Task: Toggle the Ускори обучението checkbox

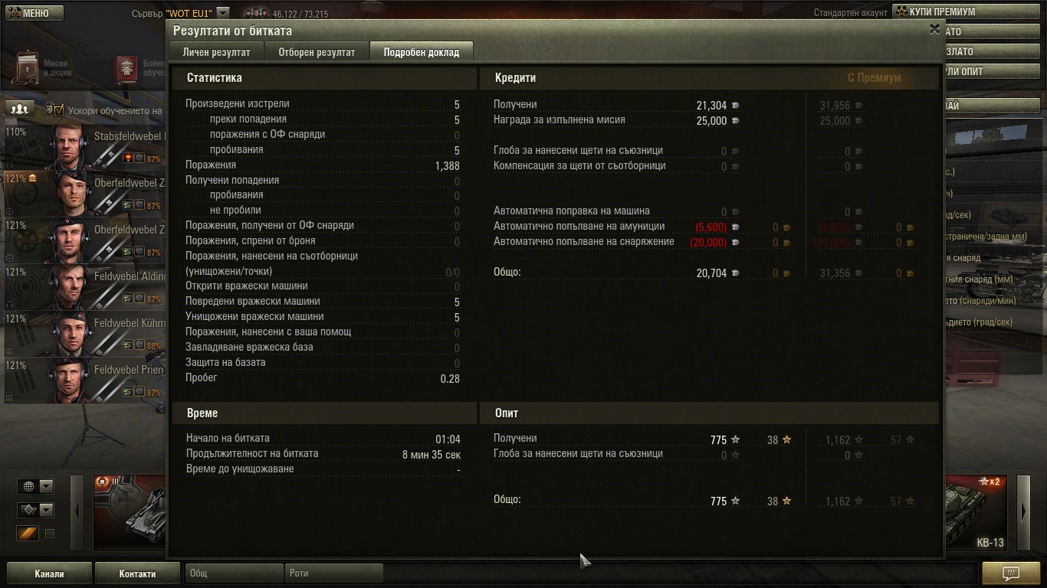Action: pos(58,110)
